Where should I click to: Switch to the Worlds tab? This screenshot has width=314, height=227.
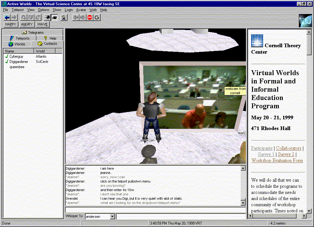[x=17, y=44]
